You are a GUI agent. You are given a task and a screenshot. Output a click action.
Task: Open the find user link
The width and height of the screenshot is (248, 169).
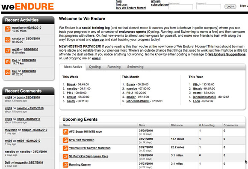pyautogui.click(x=121, y=5)
